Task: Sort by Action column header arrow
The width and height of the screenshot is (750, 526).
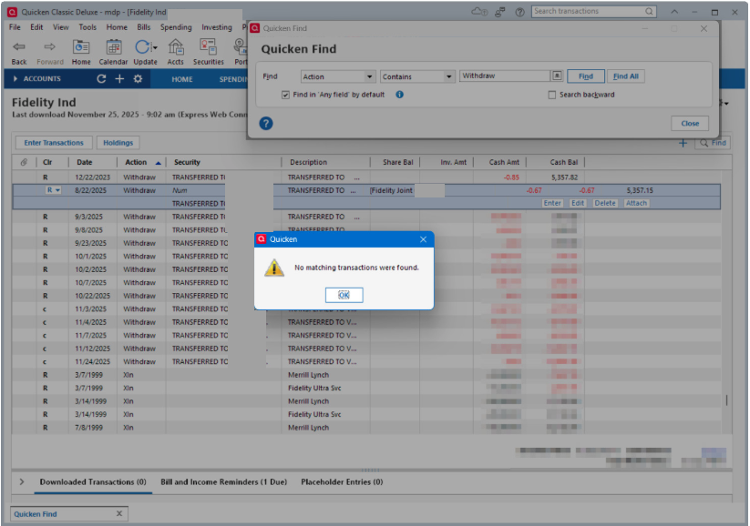Action: [x=158, y=162]
